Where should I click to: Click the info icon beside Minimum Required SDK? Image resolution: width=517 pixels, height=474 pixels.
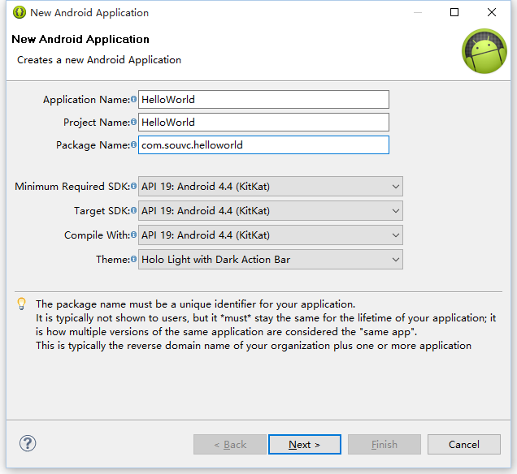134,187
